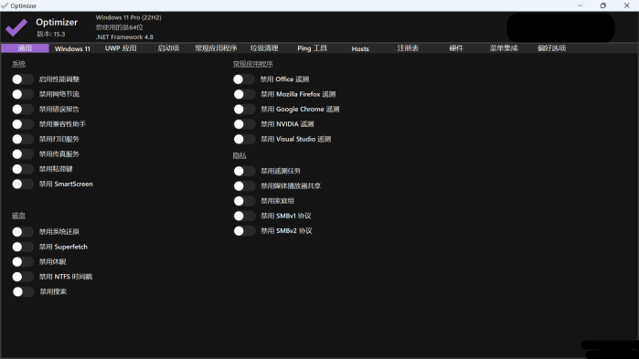Viewport: 639px width, 359px height.
Task: Enable the 禁用 Office 遥测 switch
Action: 244,79
